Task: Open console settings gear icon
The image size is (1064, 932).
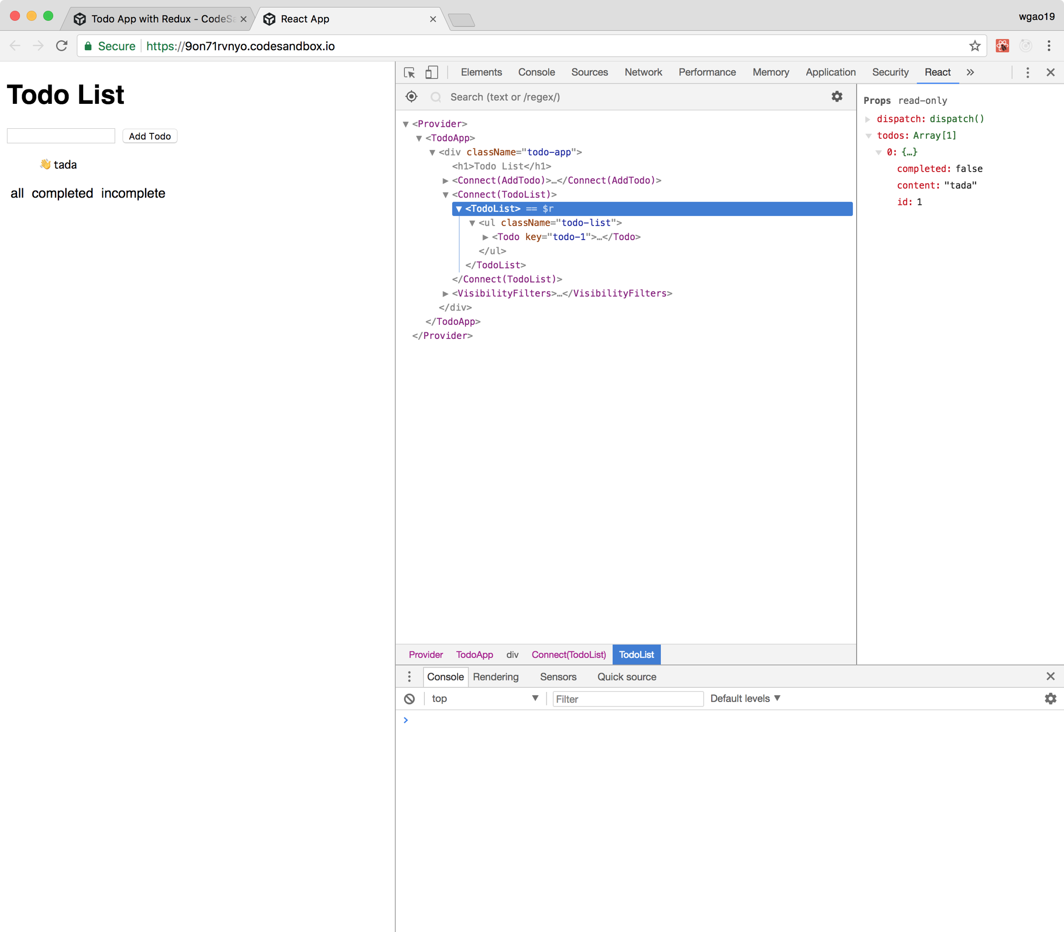Action: pos(1050,698)
